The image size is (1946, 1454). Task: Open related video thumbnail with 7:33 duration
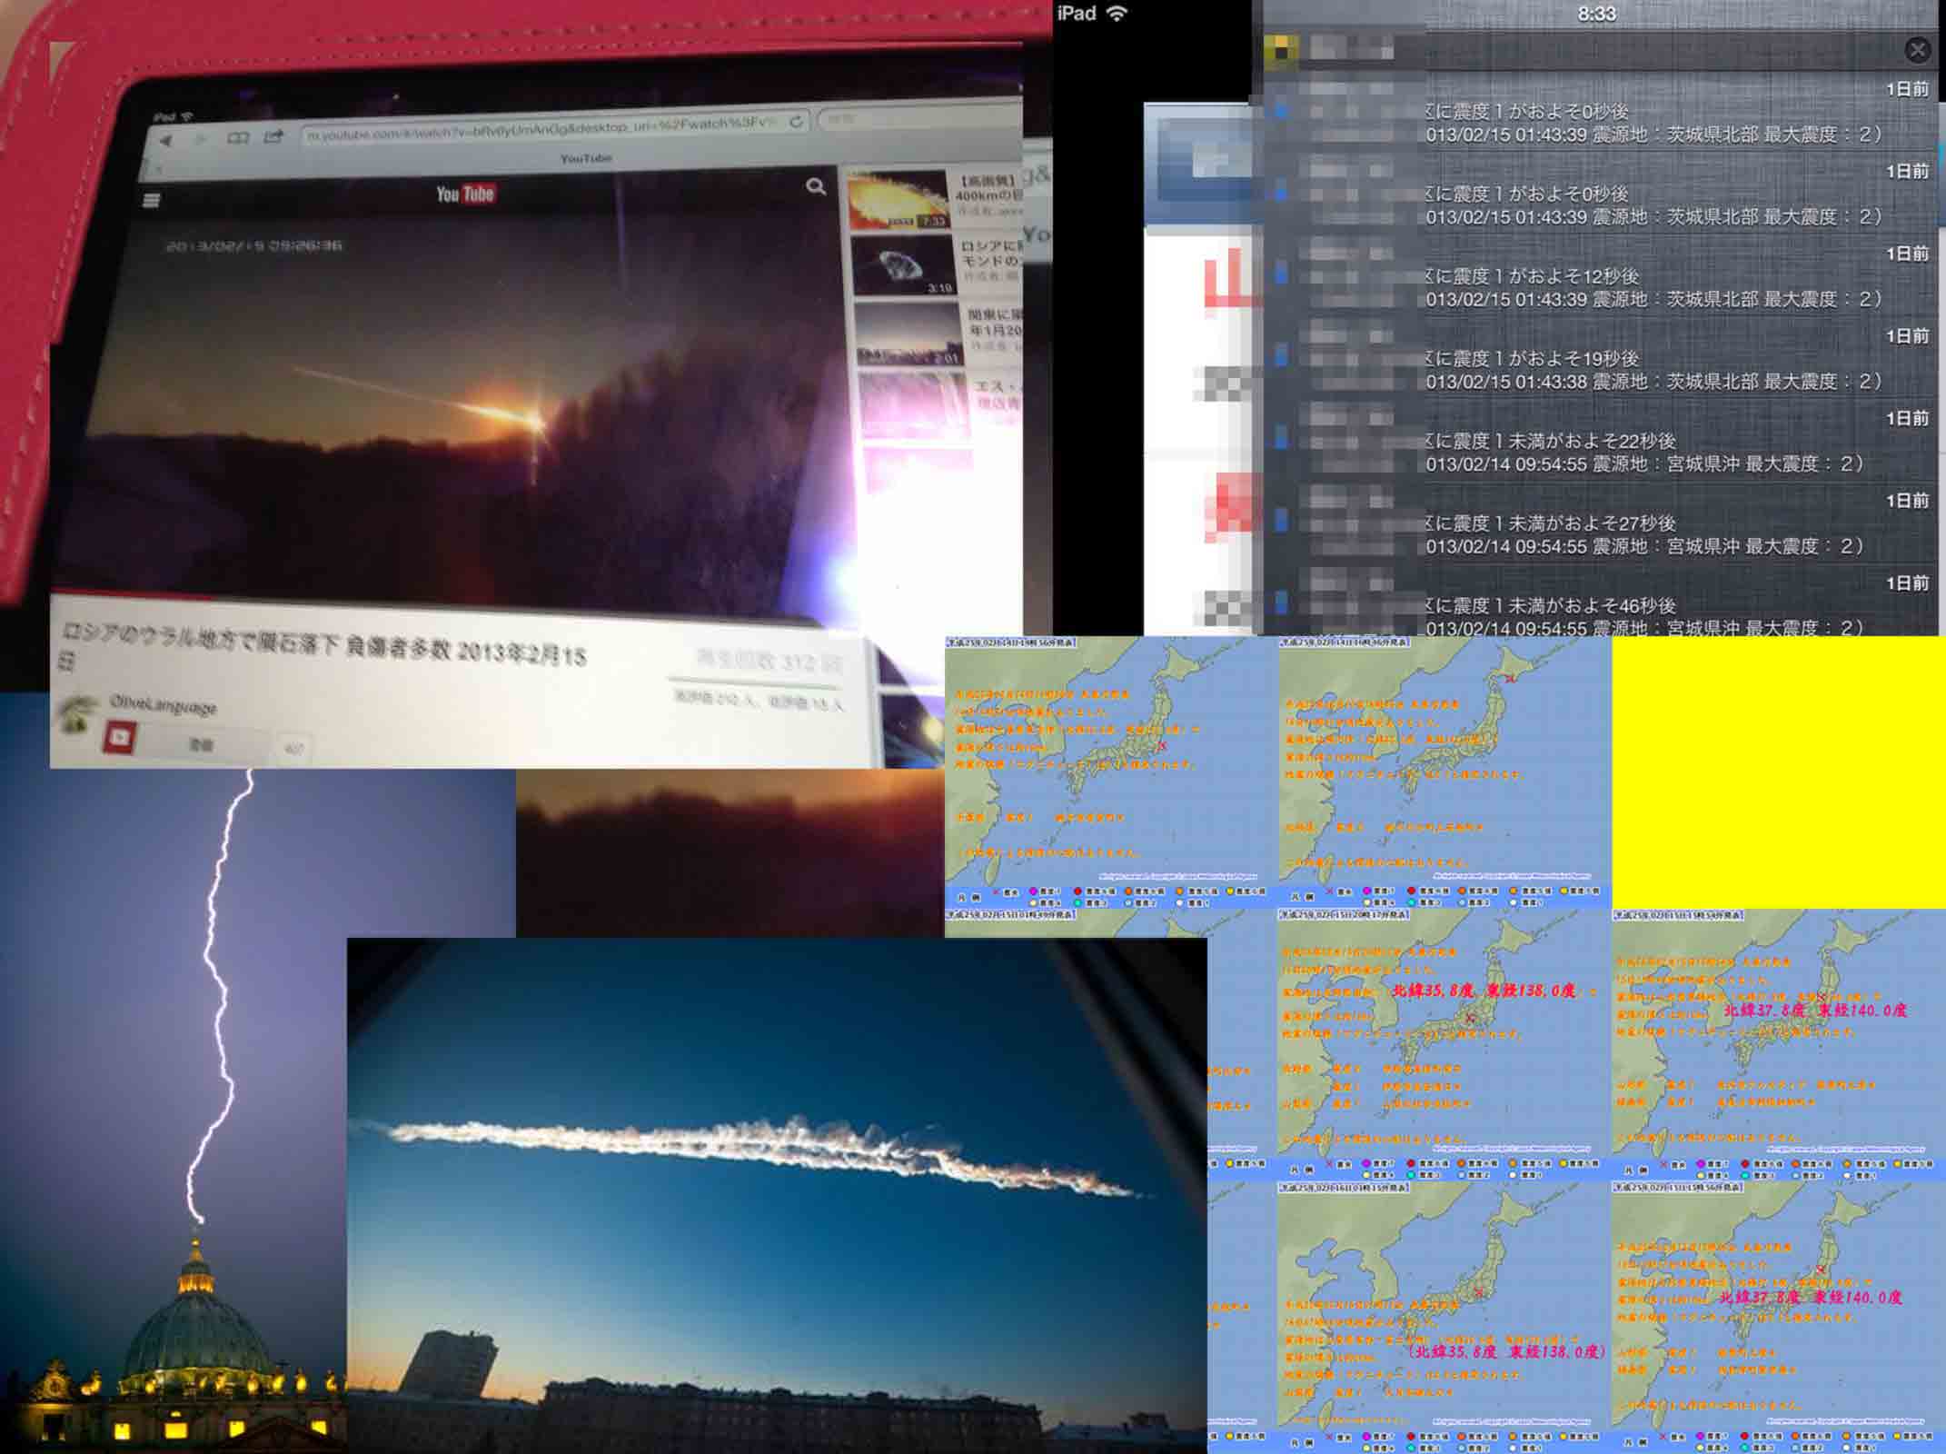pos(898,199)
